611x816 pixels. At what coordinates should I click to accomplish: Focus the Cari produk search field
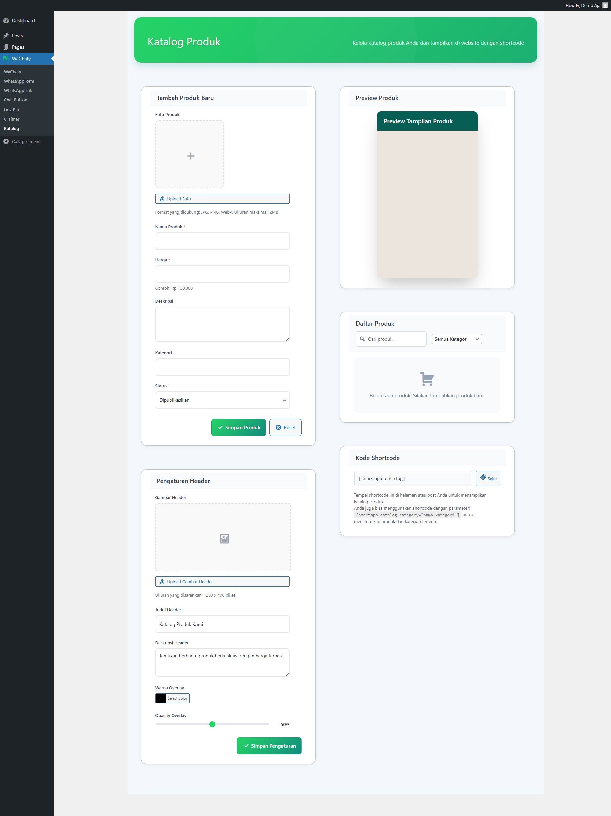[x=395, y=339]
